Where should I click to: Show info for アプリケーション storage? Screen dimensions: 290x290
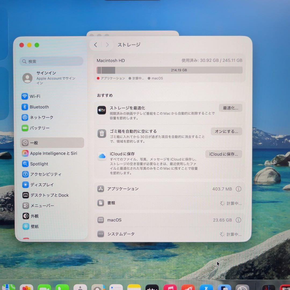[238, 189]
